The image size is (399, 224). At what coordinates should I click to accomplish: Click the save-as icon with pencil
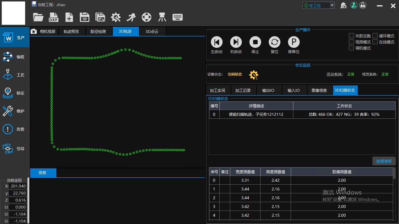(x=100, y=17)
